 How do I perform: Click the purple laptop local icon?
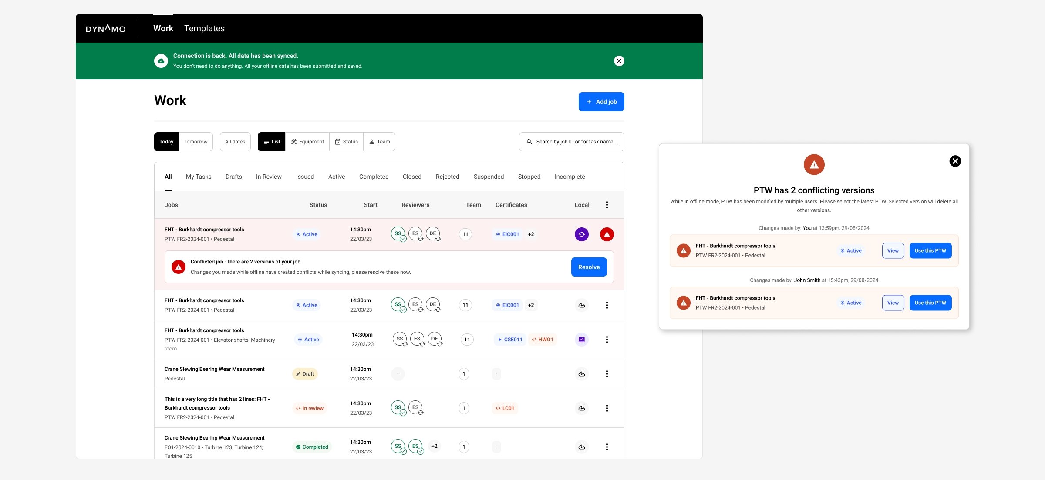click(581, 340)
